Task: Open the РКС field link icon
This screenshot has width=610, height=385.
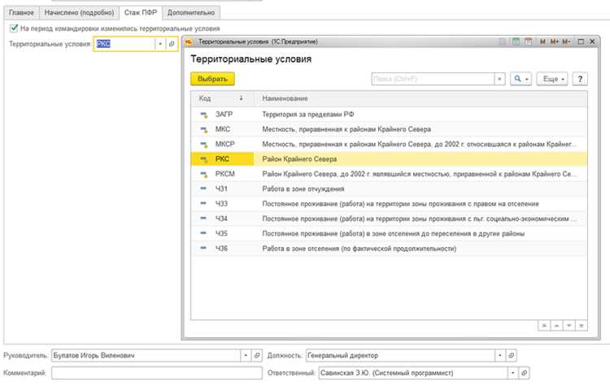Action: tap(172, 44)
